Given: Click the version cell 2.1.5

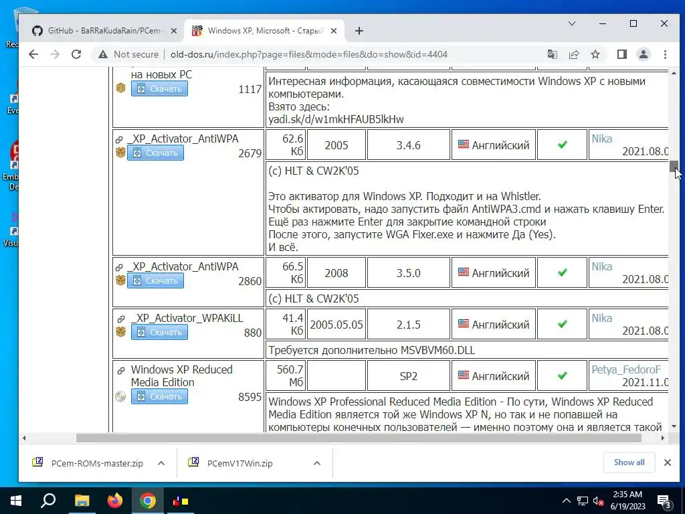Looking at the screenshot, I should click(409, 325).
